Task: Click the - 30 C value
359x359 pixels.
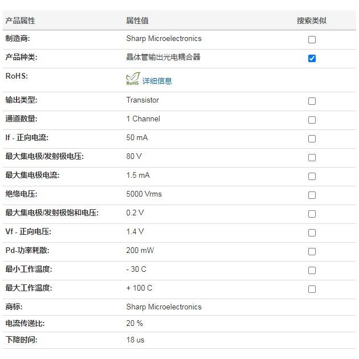Action: pyautogui.click(x=136, y=269)
